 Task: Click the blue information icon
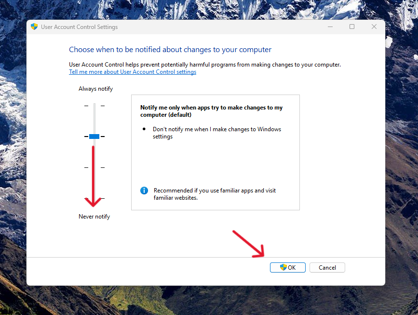point(144,191)
